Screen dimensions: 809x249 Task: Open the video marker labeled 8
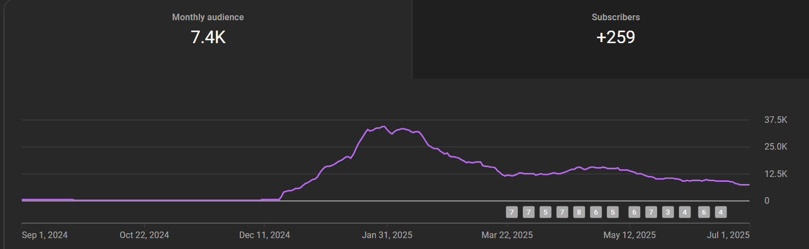(x=579, y=212)
